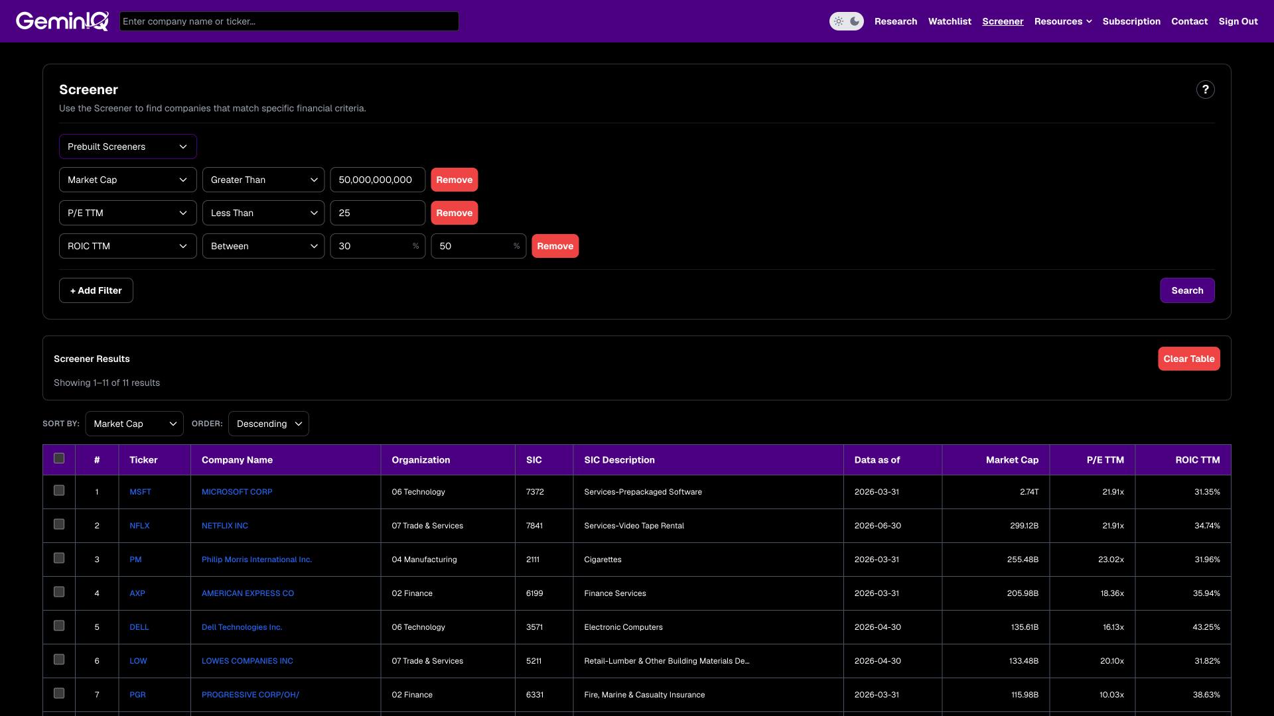1274x716 pixels.
Task: Open the AXP ticker link
Action: 137,593
